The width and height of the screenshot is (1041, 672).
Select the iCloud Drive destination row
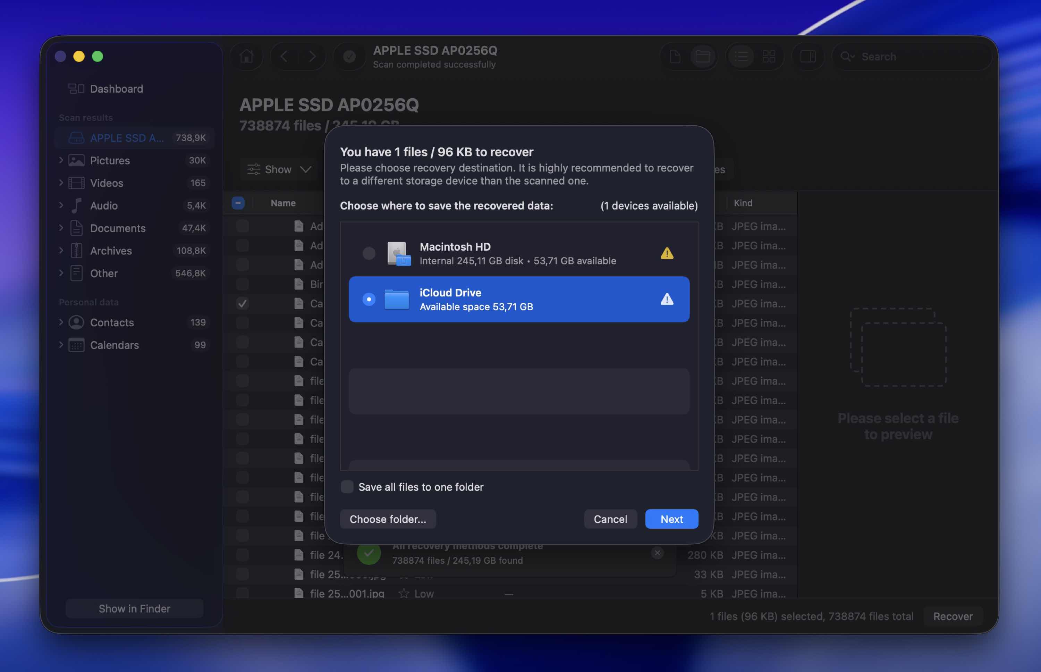tap(519, 299)
